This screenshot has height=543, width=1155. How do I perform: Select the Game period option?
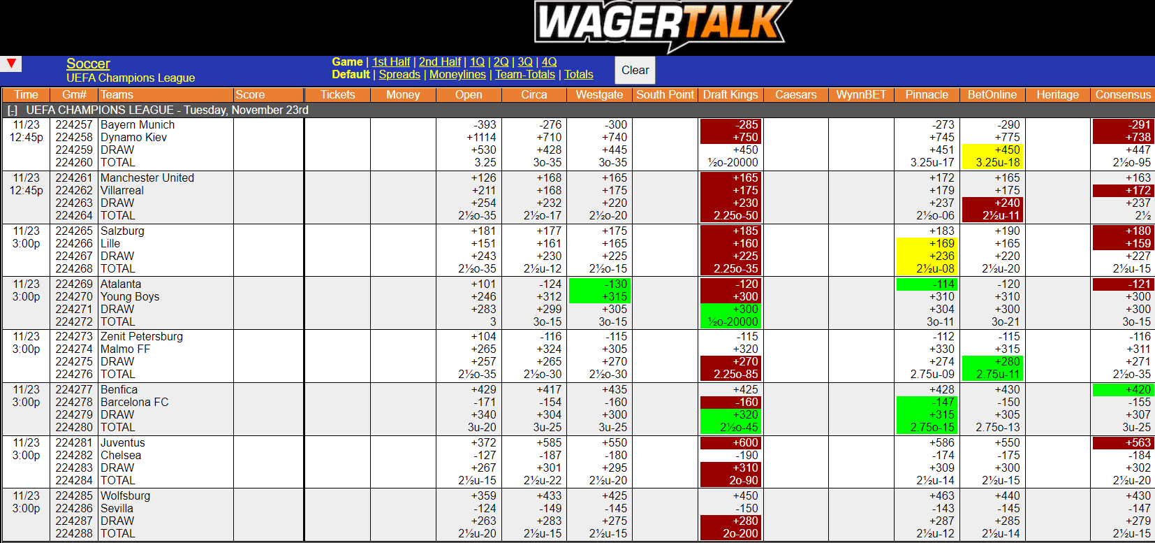click(347, 62)
